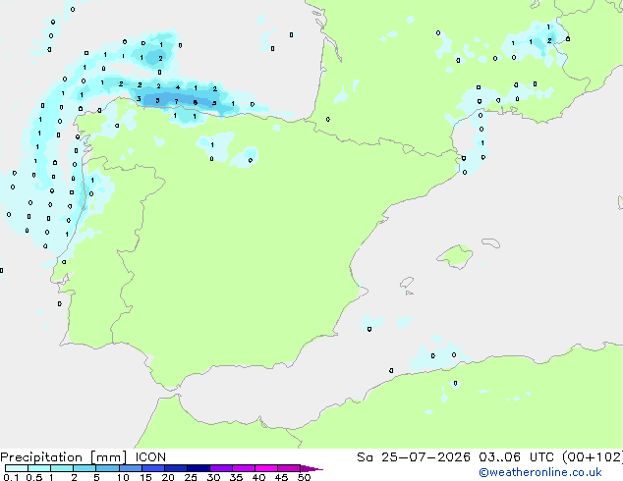Click the '25' legend scale label
623x481 pixels.
pyautogui.click(x=191, y=477)
